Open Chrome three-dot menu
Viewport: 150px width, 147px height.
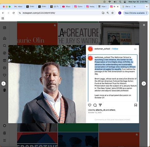pyautogui.click(x=147, y=13)
